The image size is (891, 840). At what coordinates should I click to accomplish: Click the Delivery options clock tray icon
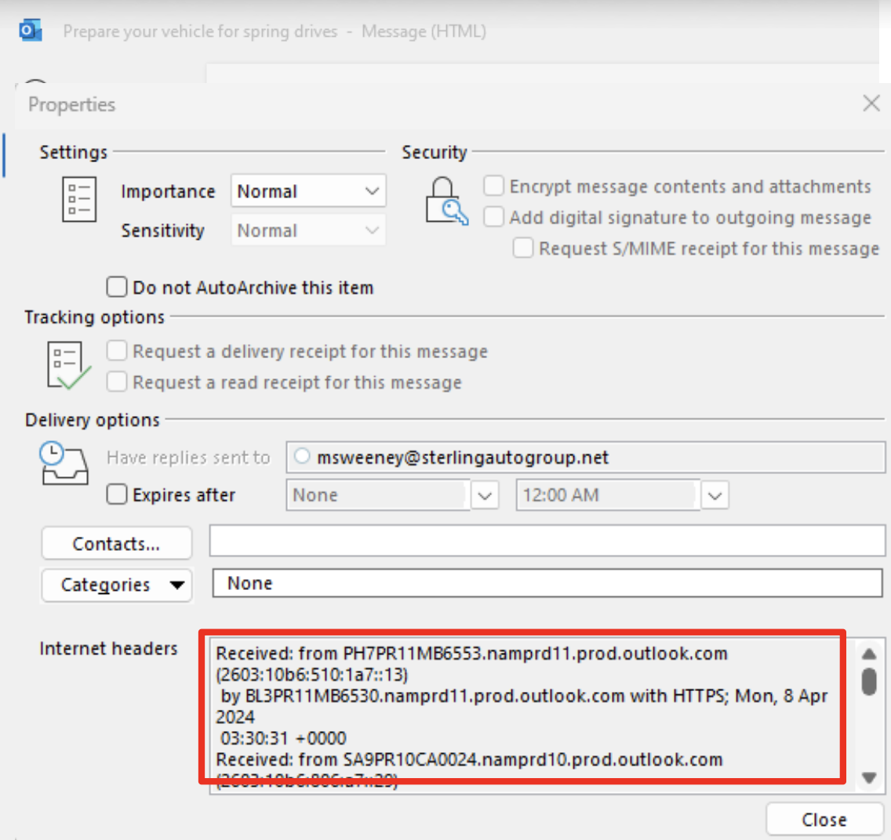[x=64, y=463]
